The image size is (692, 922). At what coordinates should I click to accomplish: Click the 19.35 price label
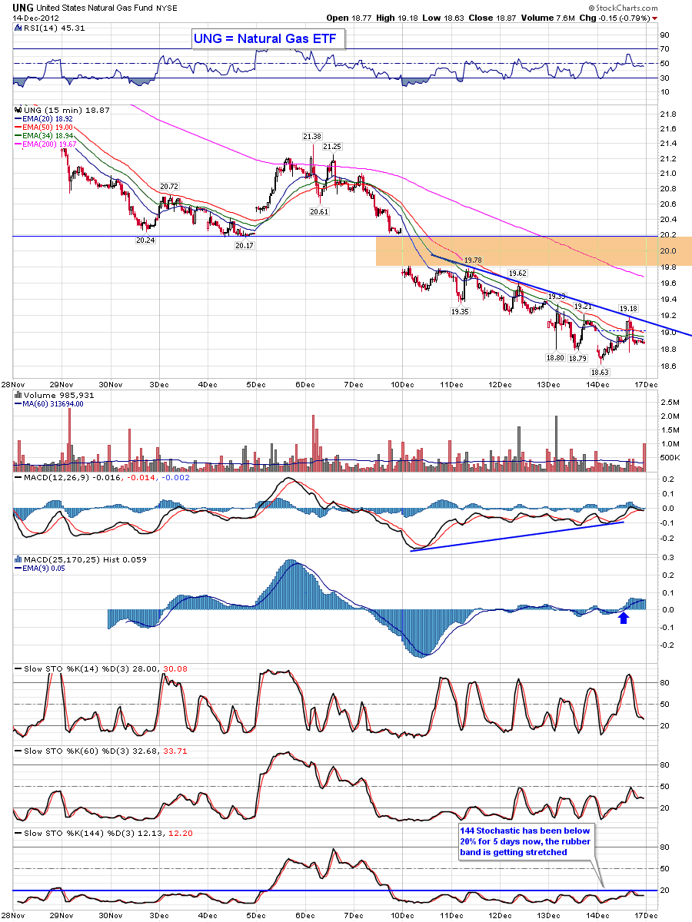pos(460,312)
